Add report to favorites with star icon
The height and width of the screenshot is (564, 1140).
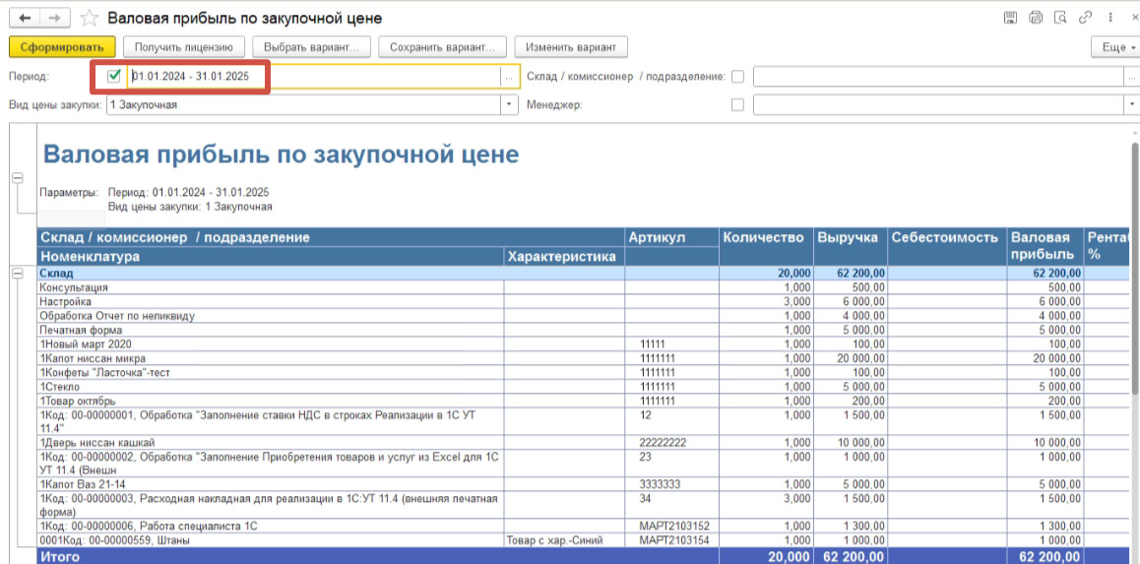(90, 19)
